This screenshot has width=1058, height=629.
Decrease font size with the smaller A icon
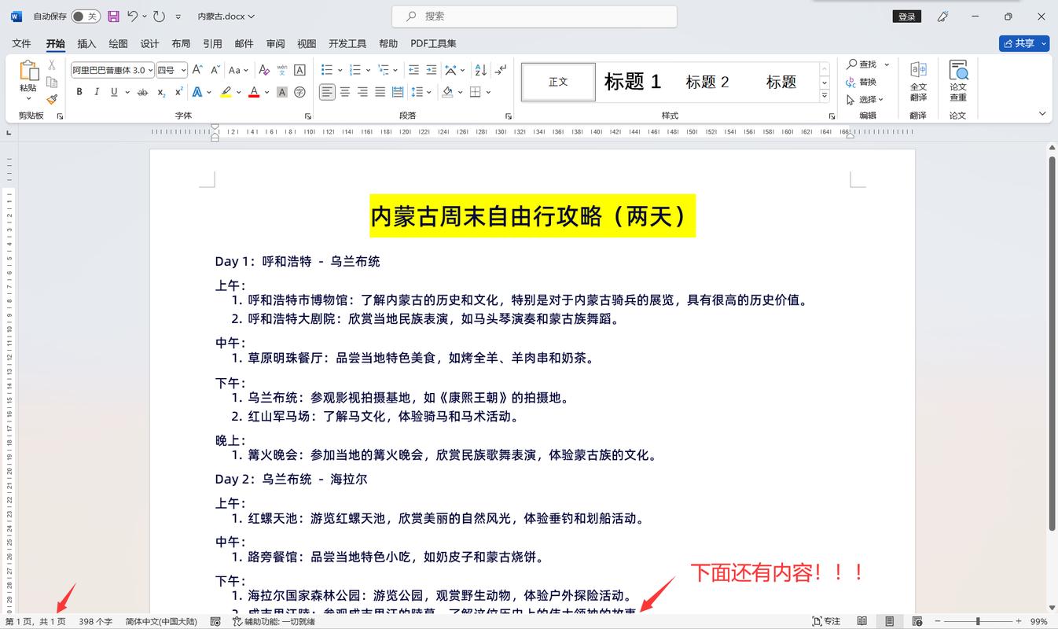point(215,70)
